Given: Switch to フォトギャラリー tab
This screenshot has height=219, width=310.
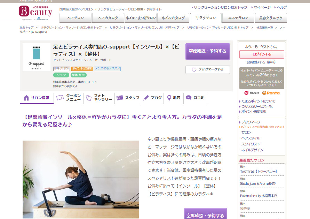Looking at the screenshot, I should point(99,98).
